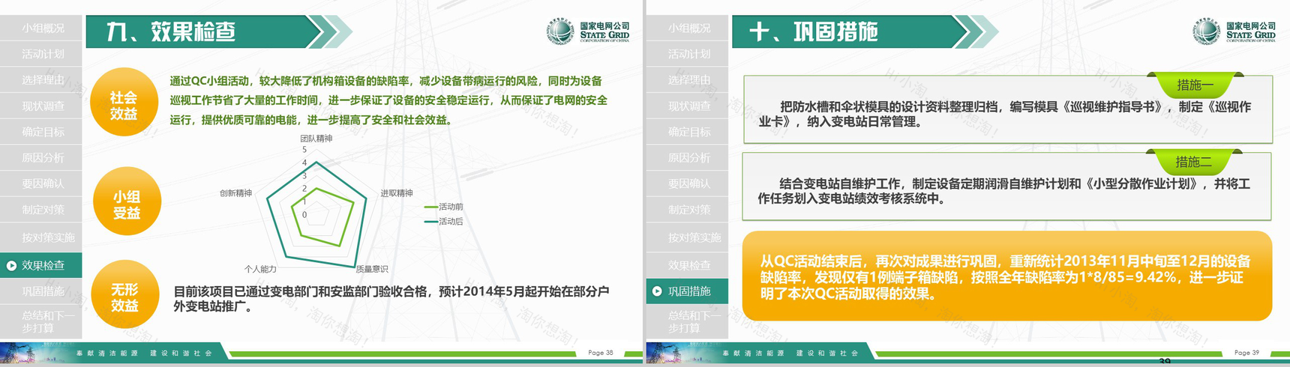This screenshot has height=367, width=1290.
Task: Click State Grid logo on 巩固措施 slide
Action: [x=1234, y=31]
